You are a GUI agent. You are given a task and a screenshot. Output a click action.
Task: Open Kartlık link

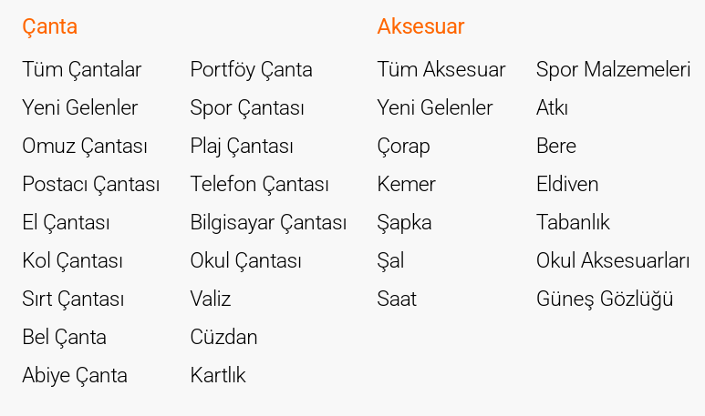click(218, 375)
